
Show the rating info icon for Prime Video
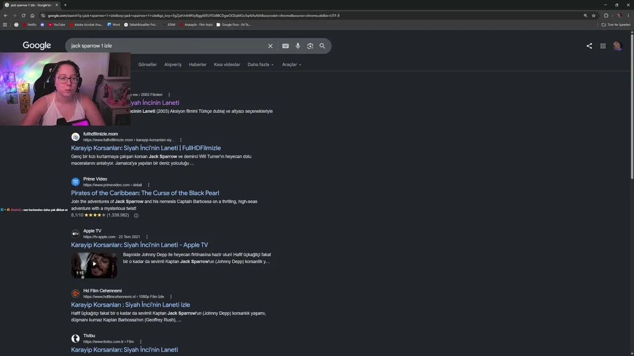pyautogui.click(x=136, y=215)
